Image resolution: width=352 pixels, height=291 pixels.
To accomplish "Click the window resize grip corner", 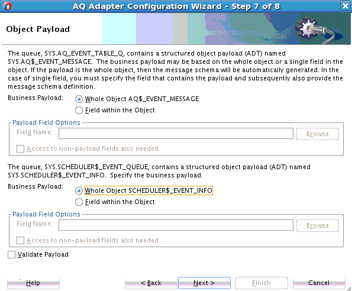I will pos(349,288).
